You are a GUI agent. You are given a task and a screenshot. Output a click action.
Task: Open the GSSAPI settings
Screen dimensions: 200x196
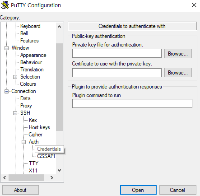(x=46, y=156)
